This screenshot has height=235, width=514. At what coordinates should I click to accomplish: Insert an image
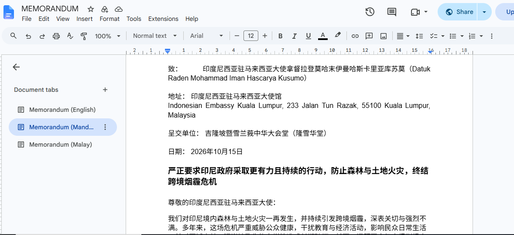(x=383, y=36)
